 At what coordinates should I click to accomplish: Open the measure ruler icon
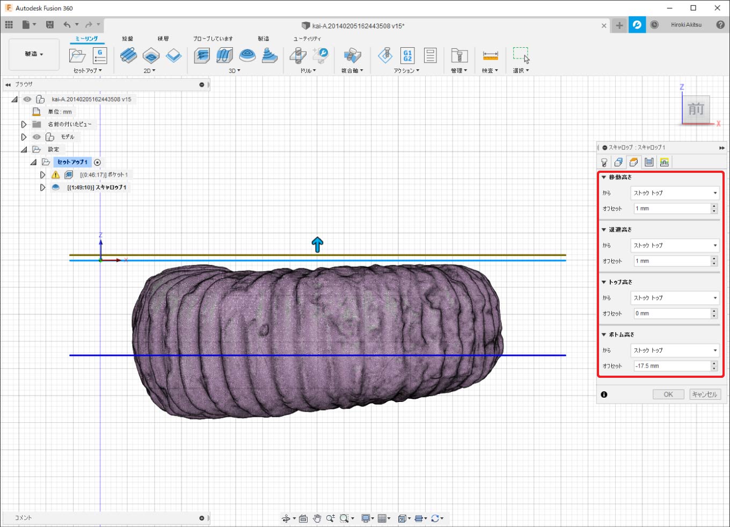490,56
